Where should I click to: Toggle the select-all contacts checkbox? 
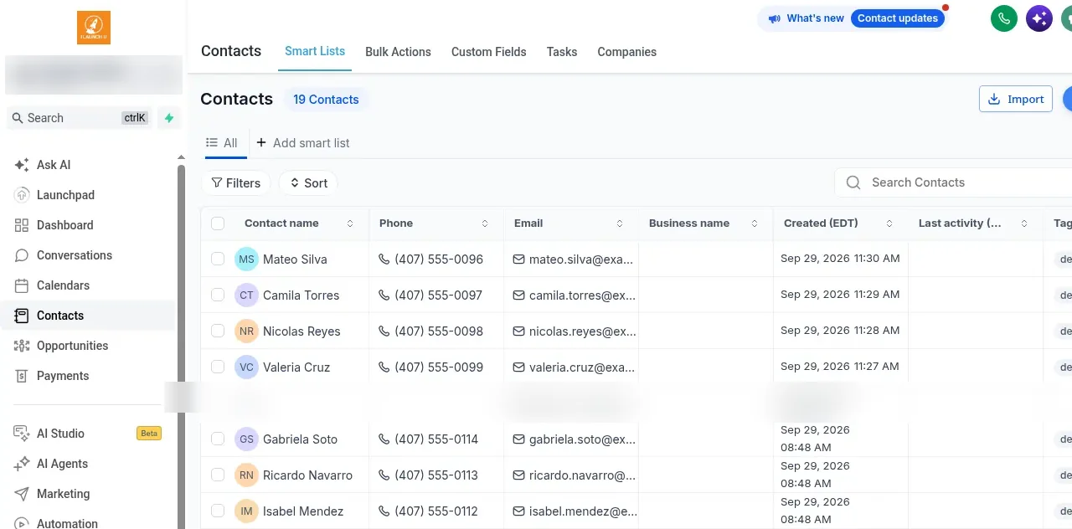pyautogui.click(x=218, y=223)
